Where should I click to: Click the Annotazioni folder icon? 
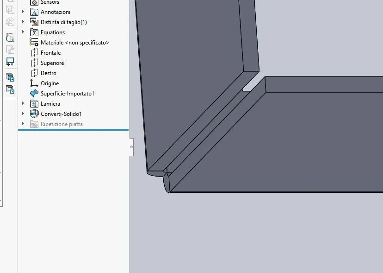click(34, 12)
